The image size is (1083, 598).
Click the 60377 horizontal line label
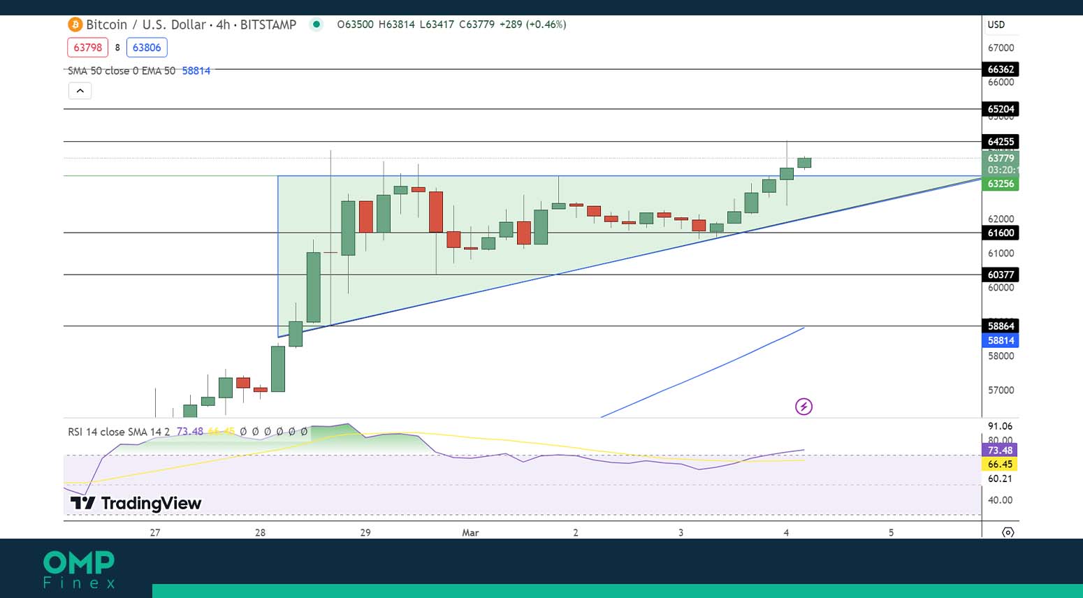point(1001,275)
